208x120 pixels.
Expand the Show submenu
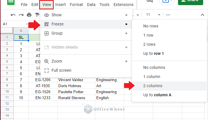(86, 15)
